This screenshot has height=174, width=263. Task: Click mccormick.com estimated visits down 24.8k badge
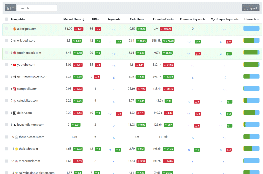(168, 161)
